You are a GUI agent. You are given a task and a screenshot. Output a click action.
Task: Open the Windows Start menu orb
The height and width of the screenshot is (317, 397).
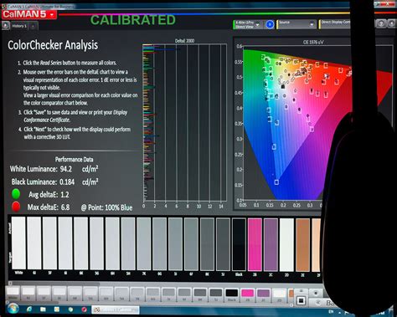[13, 309]
